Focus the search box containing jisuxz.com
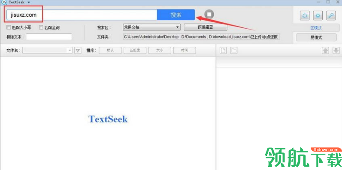The width and height of the screenshot is (342, 170). [x=82, y=15]
